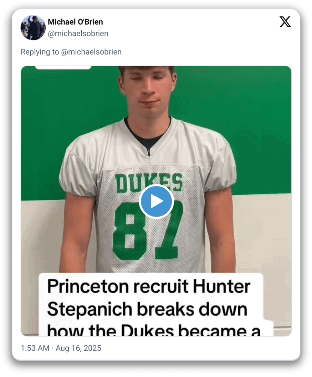Click the display name Michael O'Brien
This screenshot has height=377, width=312.
tap(75, 22)
